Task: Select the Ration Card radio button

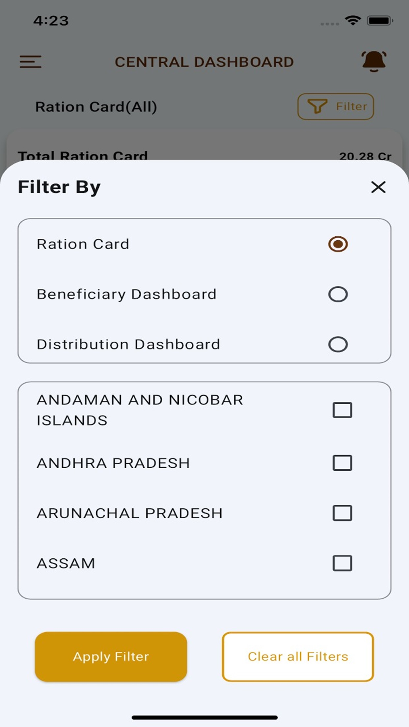Action: pyautogui.click(x=338, y=244)
